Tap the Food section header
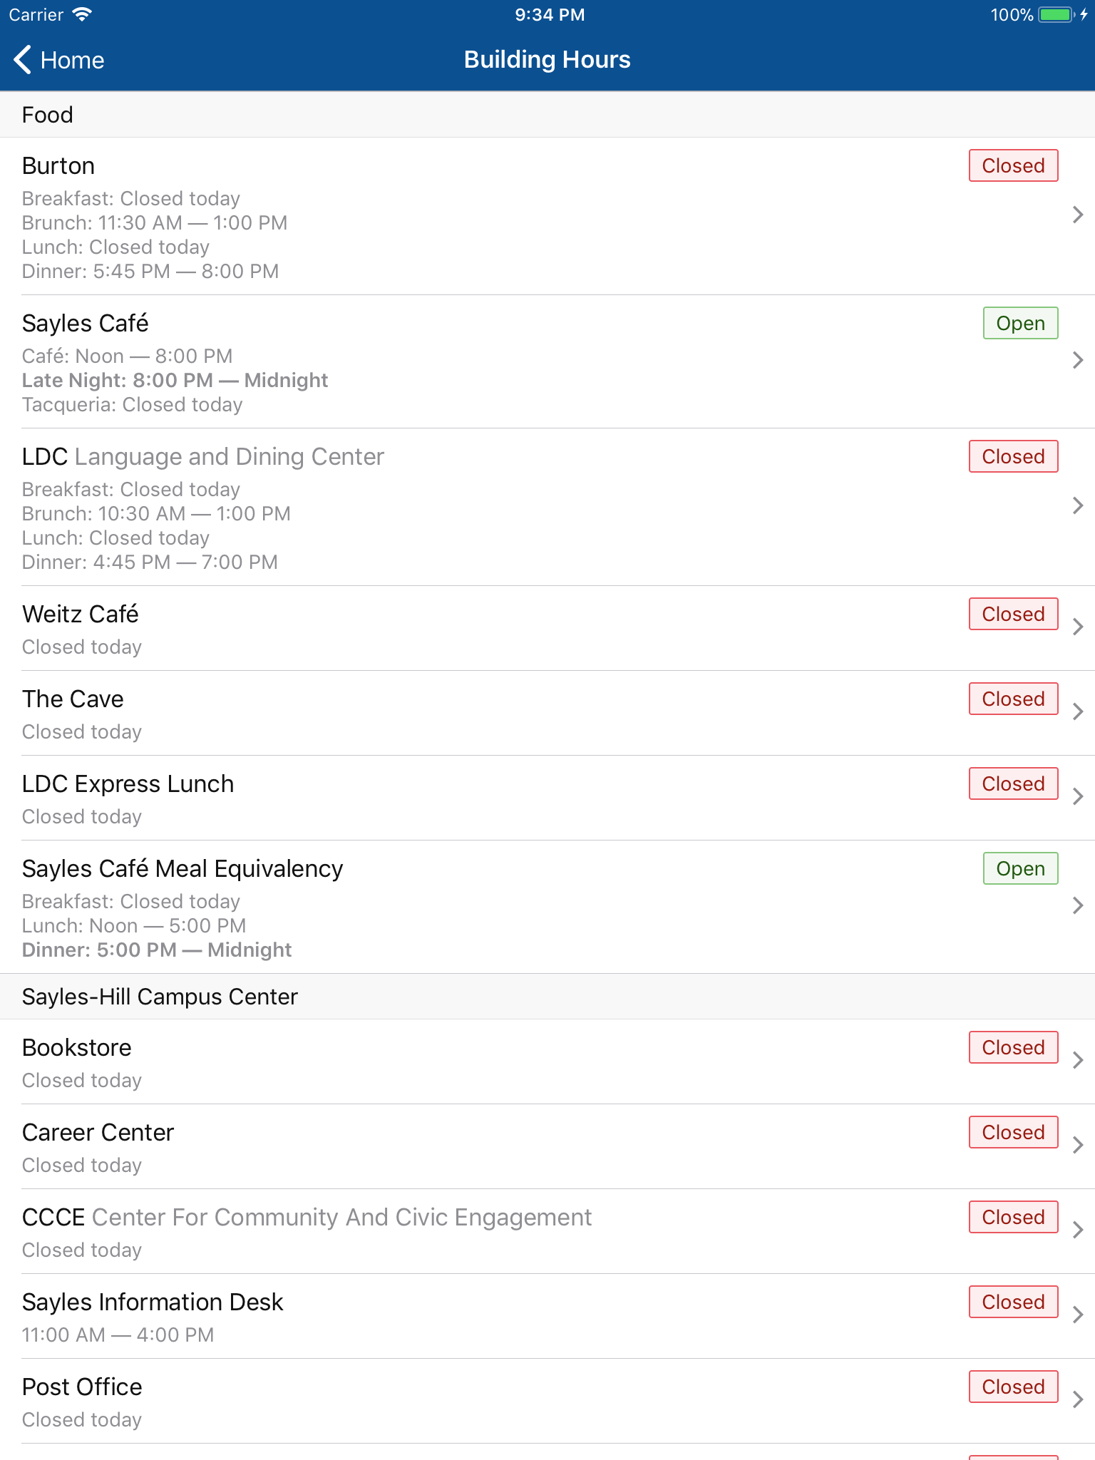The image size is (1095, 1460). [547, 115]
